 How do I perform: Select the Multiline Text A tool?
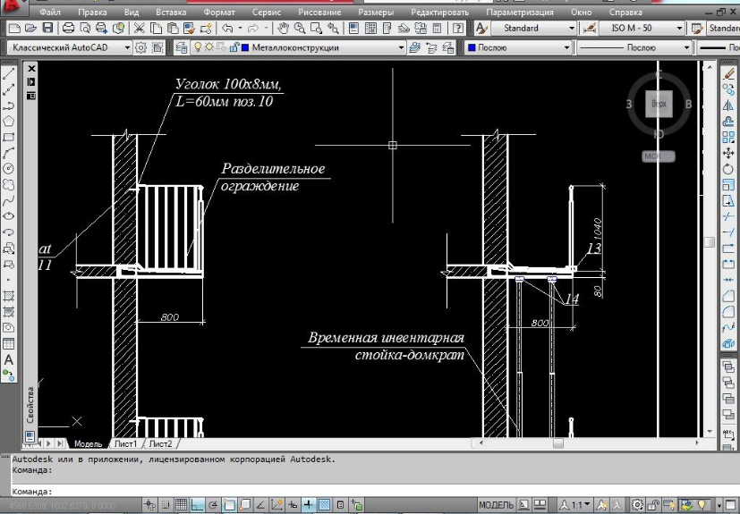coord(8,359)
